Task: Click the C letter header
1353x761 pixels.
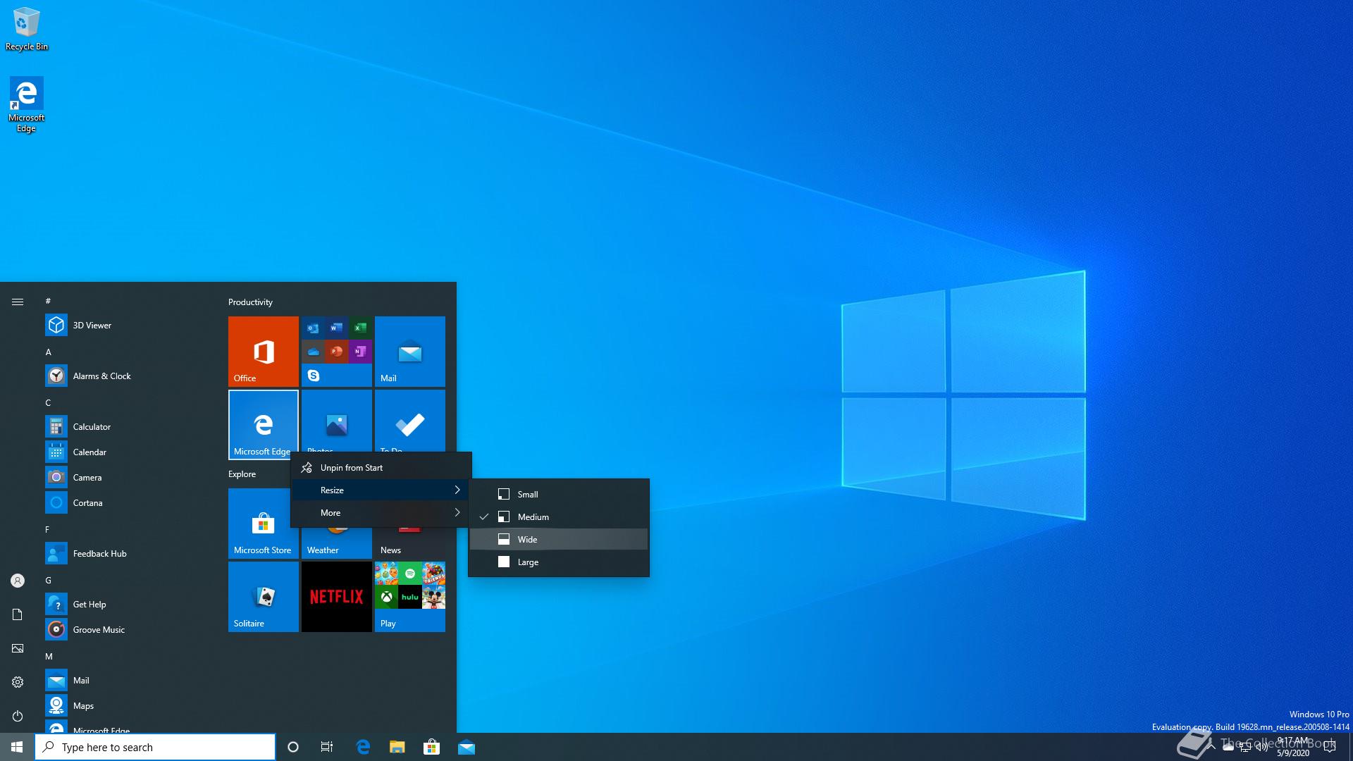Action: (48, 402)
